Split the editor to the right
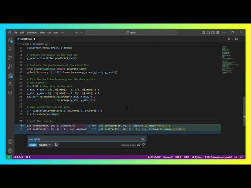 236,39
